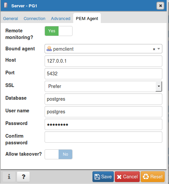Expand the Bound agent dropdown arrow
The image size is (169, 184).
coord(159,49)
